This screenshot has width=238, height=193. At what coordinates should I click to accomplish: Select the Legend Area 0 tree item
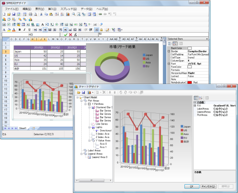(x=99, y=157)
